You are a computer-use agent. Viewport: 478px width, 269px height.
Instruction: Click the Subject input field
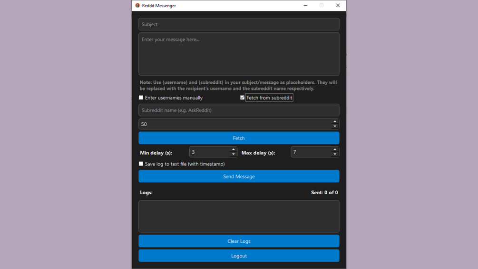(239, 24)
